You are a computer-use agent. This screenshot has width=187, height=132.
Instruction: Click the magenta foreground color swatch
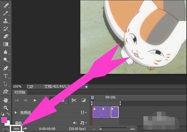(x=4, y=120)
